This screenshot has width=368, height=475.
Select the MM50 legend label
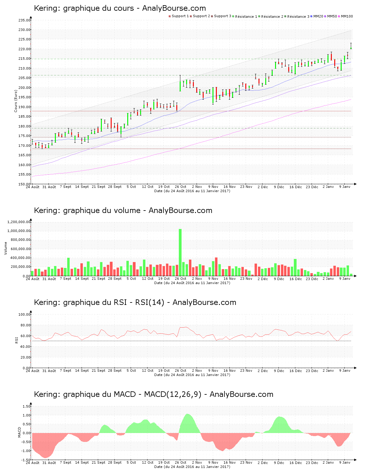point(332,16)
